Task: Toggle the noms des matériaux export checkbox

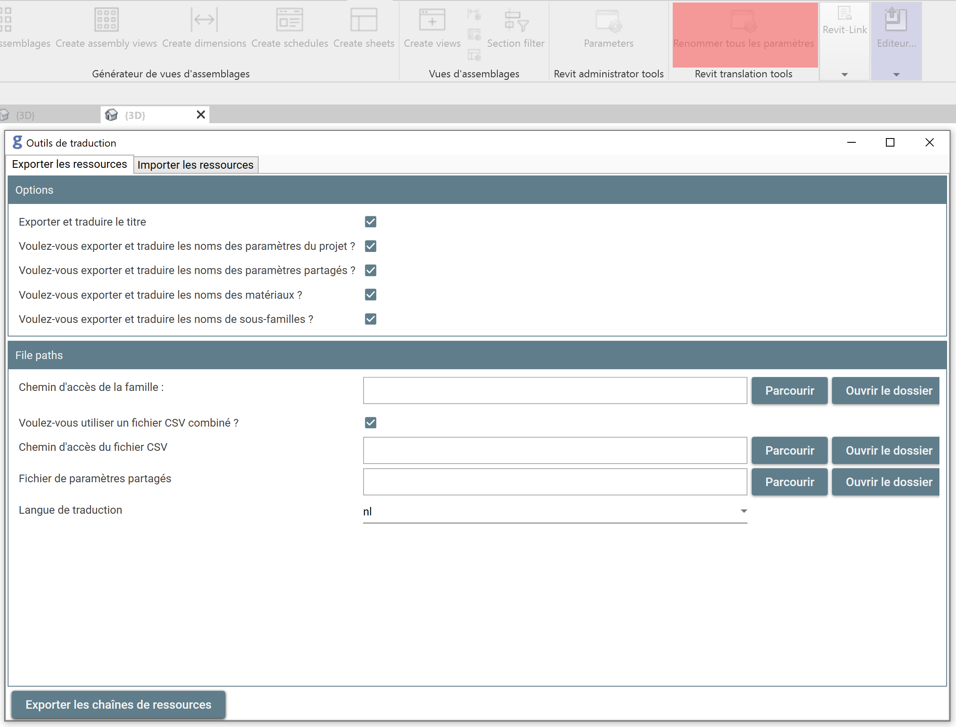Action: tap(370, 295)
